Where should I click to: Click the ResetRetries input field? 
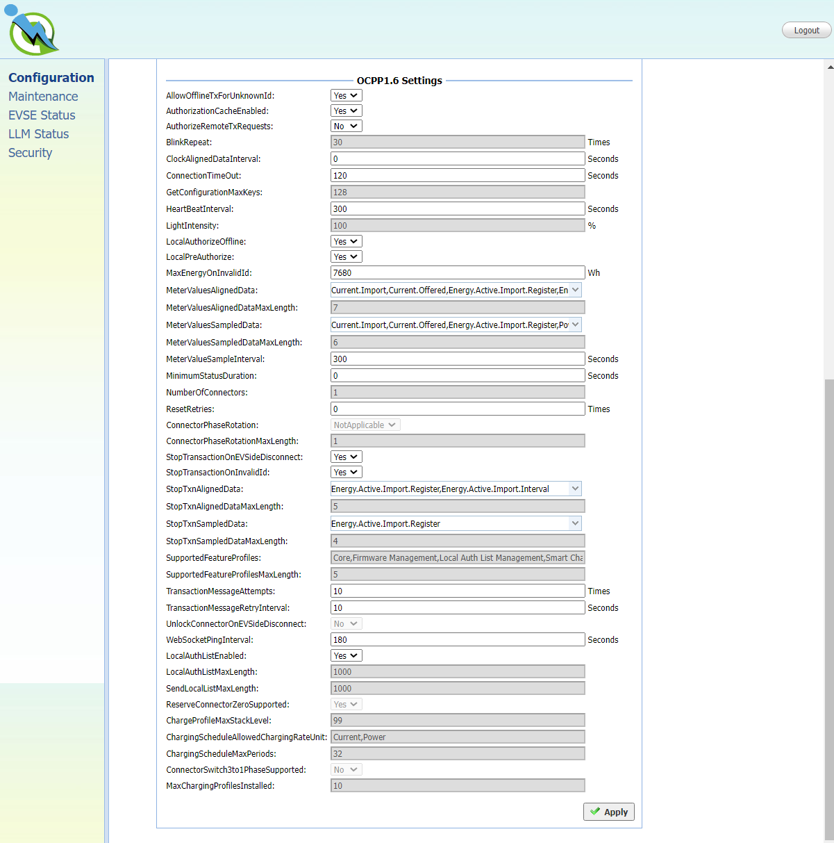click(x=458, y=409)
